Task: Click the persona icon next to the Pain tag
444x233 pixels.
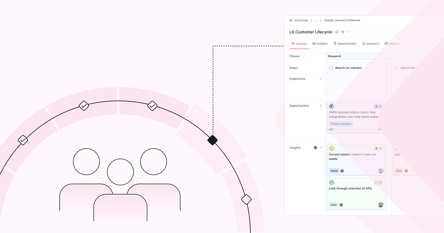Action: pyautogui.click(x=406, y=171)
